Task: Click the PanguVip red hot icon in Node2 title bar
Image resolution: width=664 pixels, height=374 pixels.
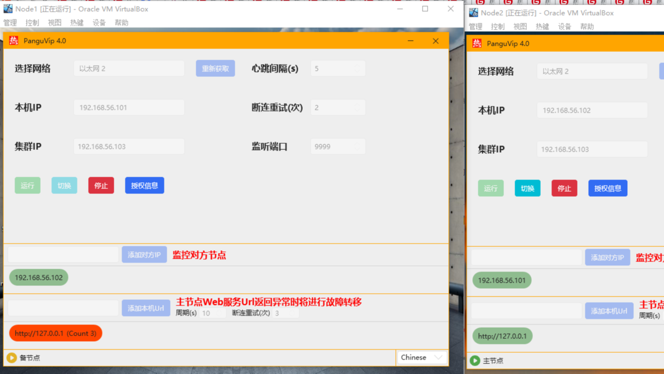Action: (477, 43)
